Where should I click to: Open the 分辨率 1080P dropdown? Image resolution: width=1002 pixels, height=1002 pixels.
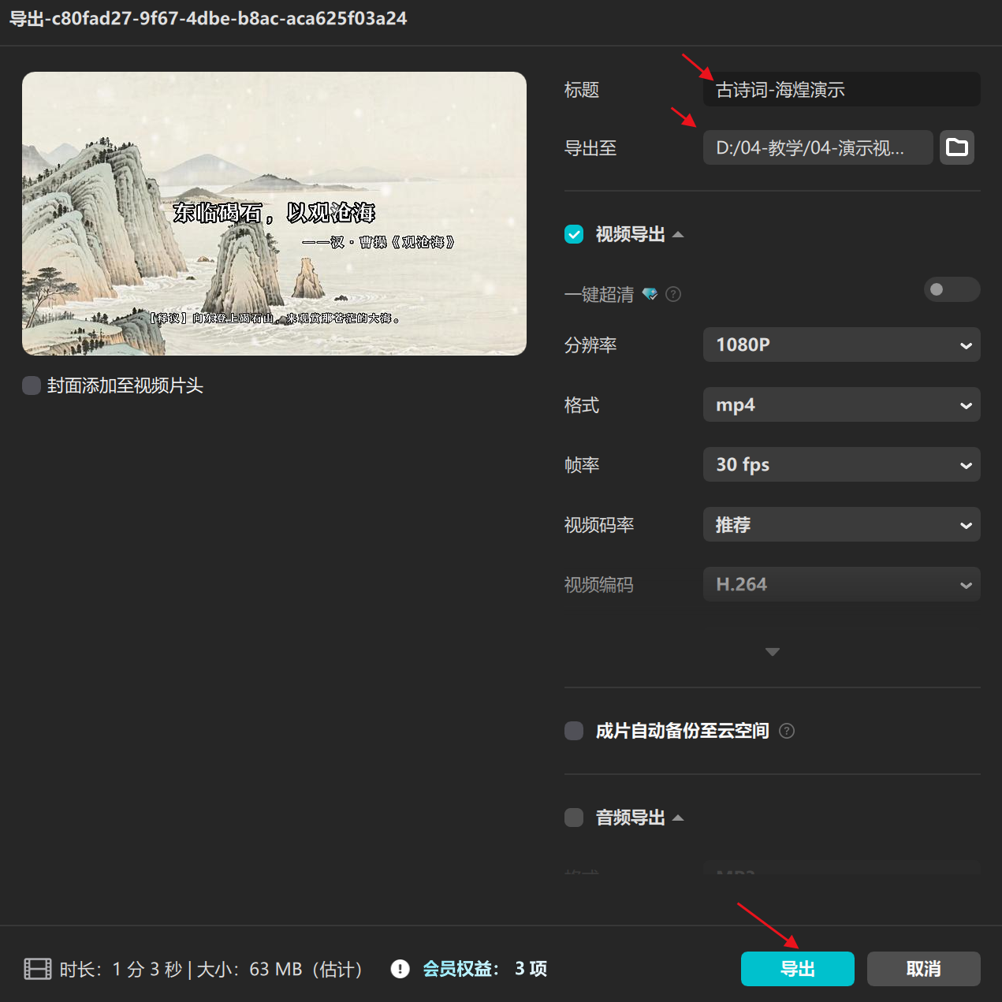coord(841,345)
